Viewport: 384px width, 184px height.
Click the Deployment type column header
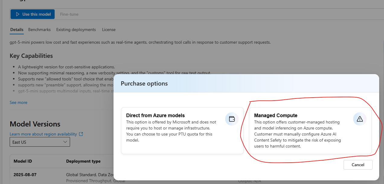click(83, 161)
